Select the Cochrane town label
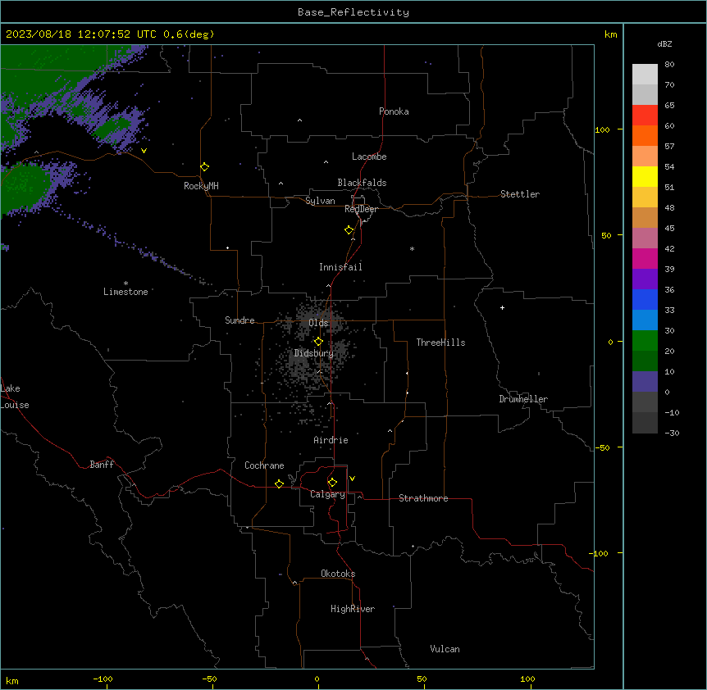Screen dimensions: 707x690 click(264, 465)
